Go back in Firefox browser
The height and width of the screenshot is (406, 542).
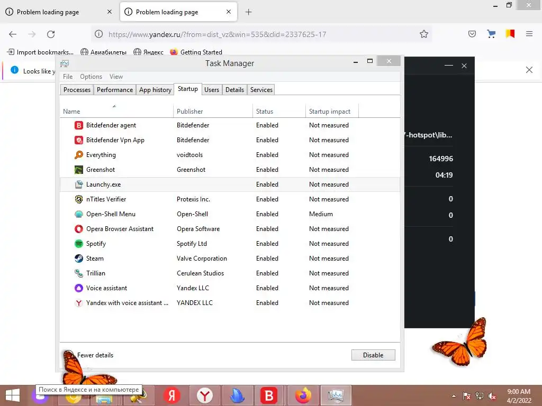(x=13, y=34)
